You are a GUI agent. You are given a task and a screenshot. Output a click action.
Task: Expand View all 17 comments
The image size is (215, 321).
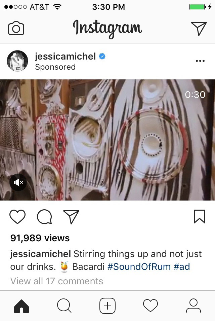57,281
